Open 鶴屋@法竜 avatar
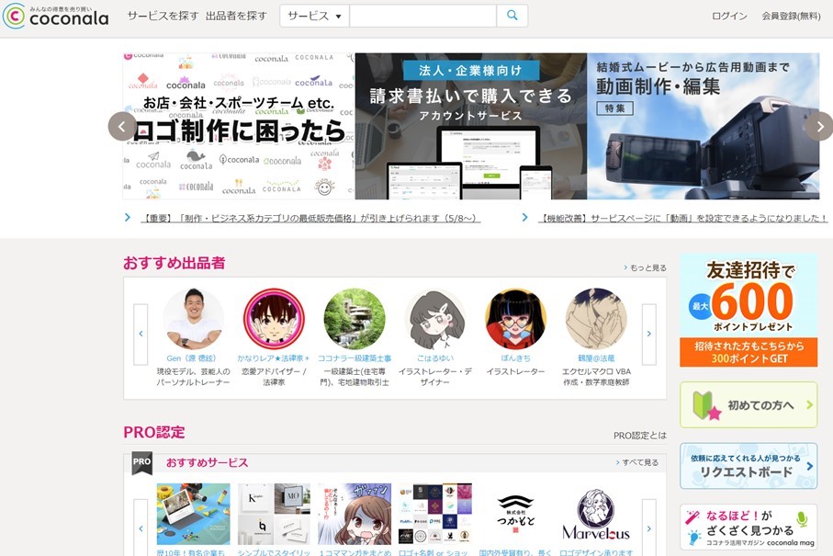Screen dimensions: 833x556 596,319
